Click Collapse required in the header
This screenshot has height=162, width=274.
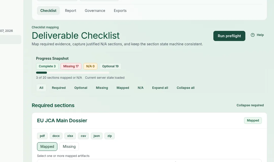pos(250,105)
